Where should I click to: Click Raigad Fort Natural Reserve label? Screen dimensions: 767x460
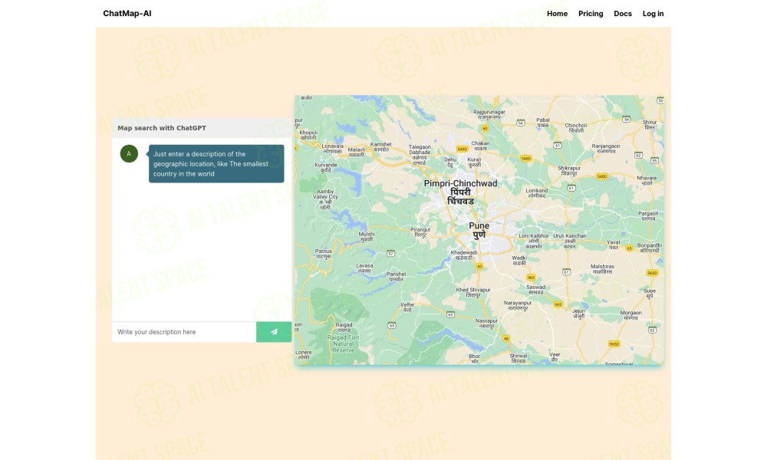tap(344, 343)
